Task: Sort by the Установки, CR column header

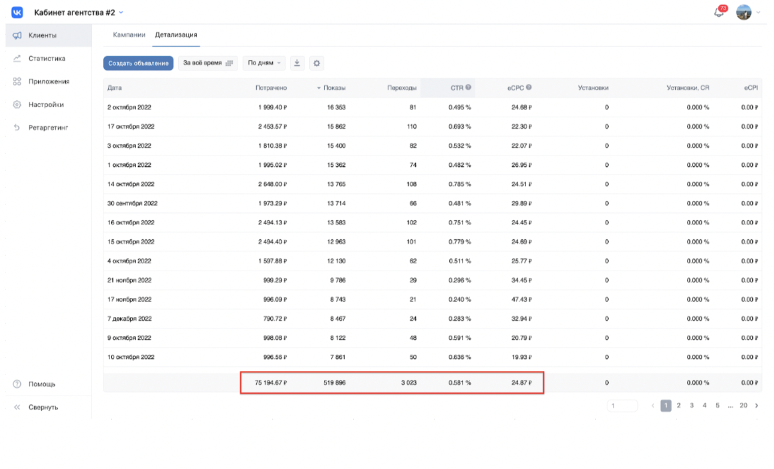Action: pyautogui.click(x=688, y=88)
